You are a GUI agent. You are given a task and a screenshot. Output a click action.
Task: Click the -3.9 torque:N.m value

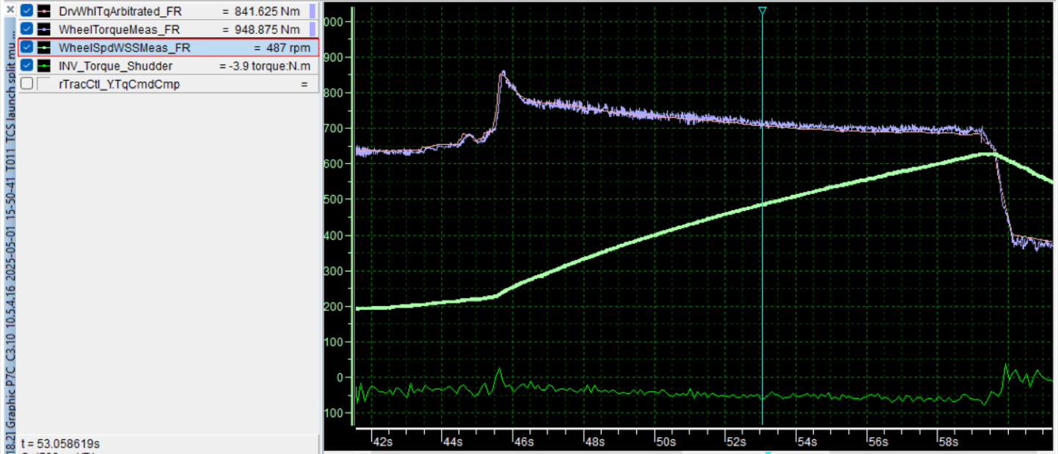(269, 67)
